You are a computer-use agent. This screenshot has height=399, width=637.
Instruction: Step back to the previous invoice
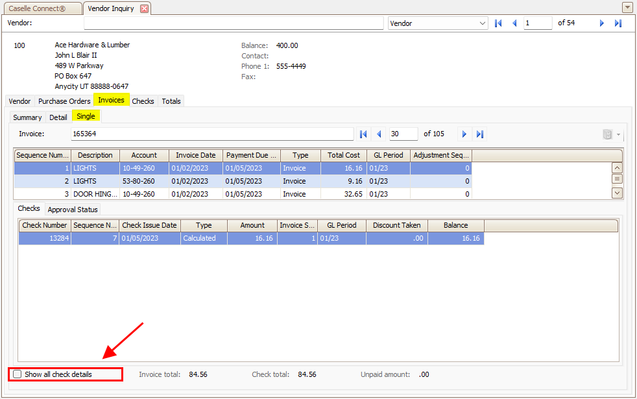379,134
